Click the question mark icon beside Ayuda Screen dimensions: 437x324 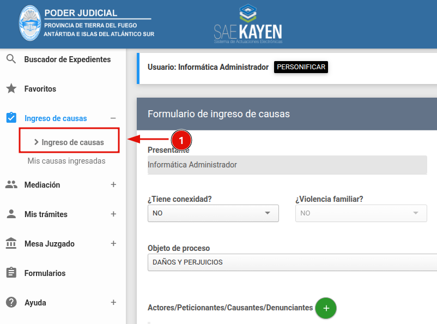pyautogui.click(x=11, y=302)
